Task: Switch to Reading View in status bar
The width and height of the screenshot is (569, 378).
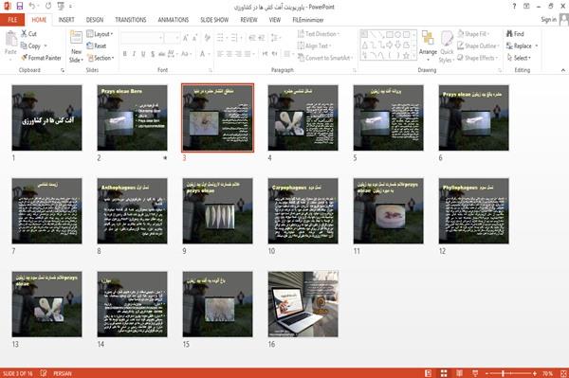Action: 459,373
